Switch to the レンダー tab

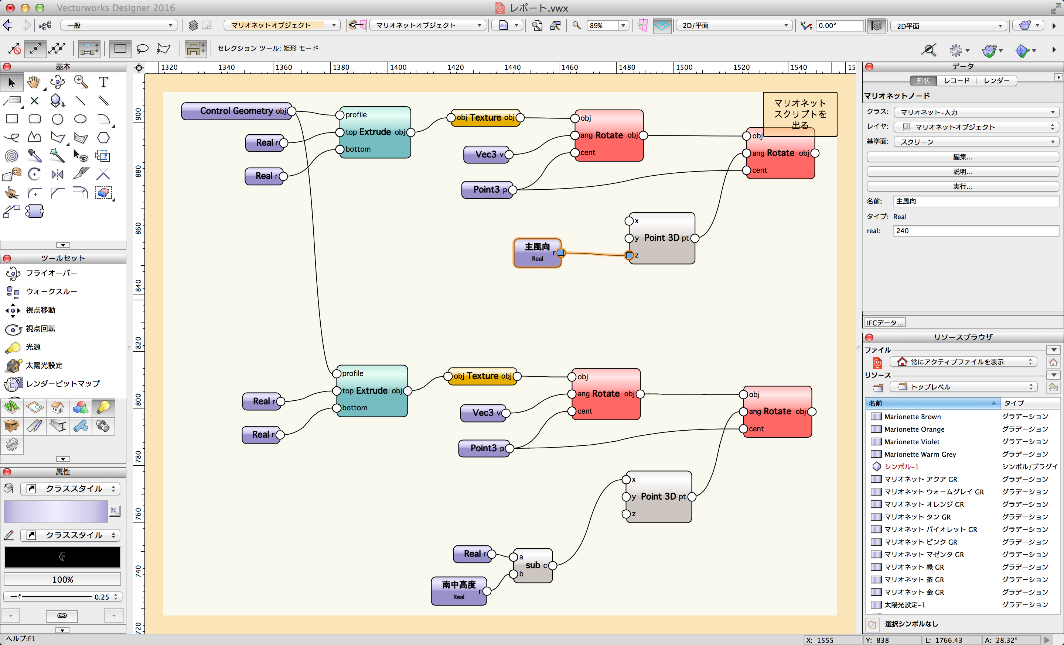click(x=996, y=80)
